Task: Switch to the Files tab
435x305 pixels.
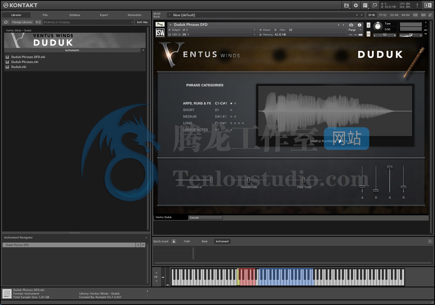Action: tap(45, 15)
